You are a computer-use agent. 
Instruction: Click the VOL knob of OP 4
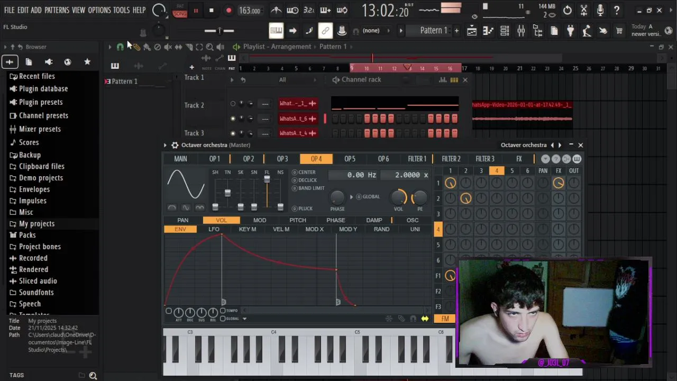click(398, 197)
